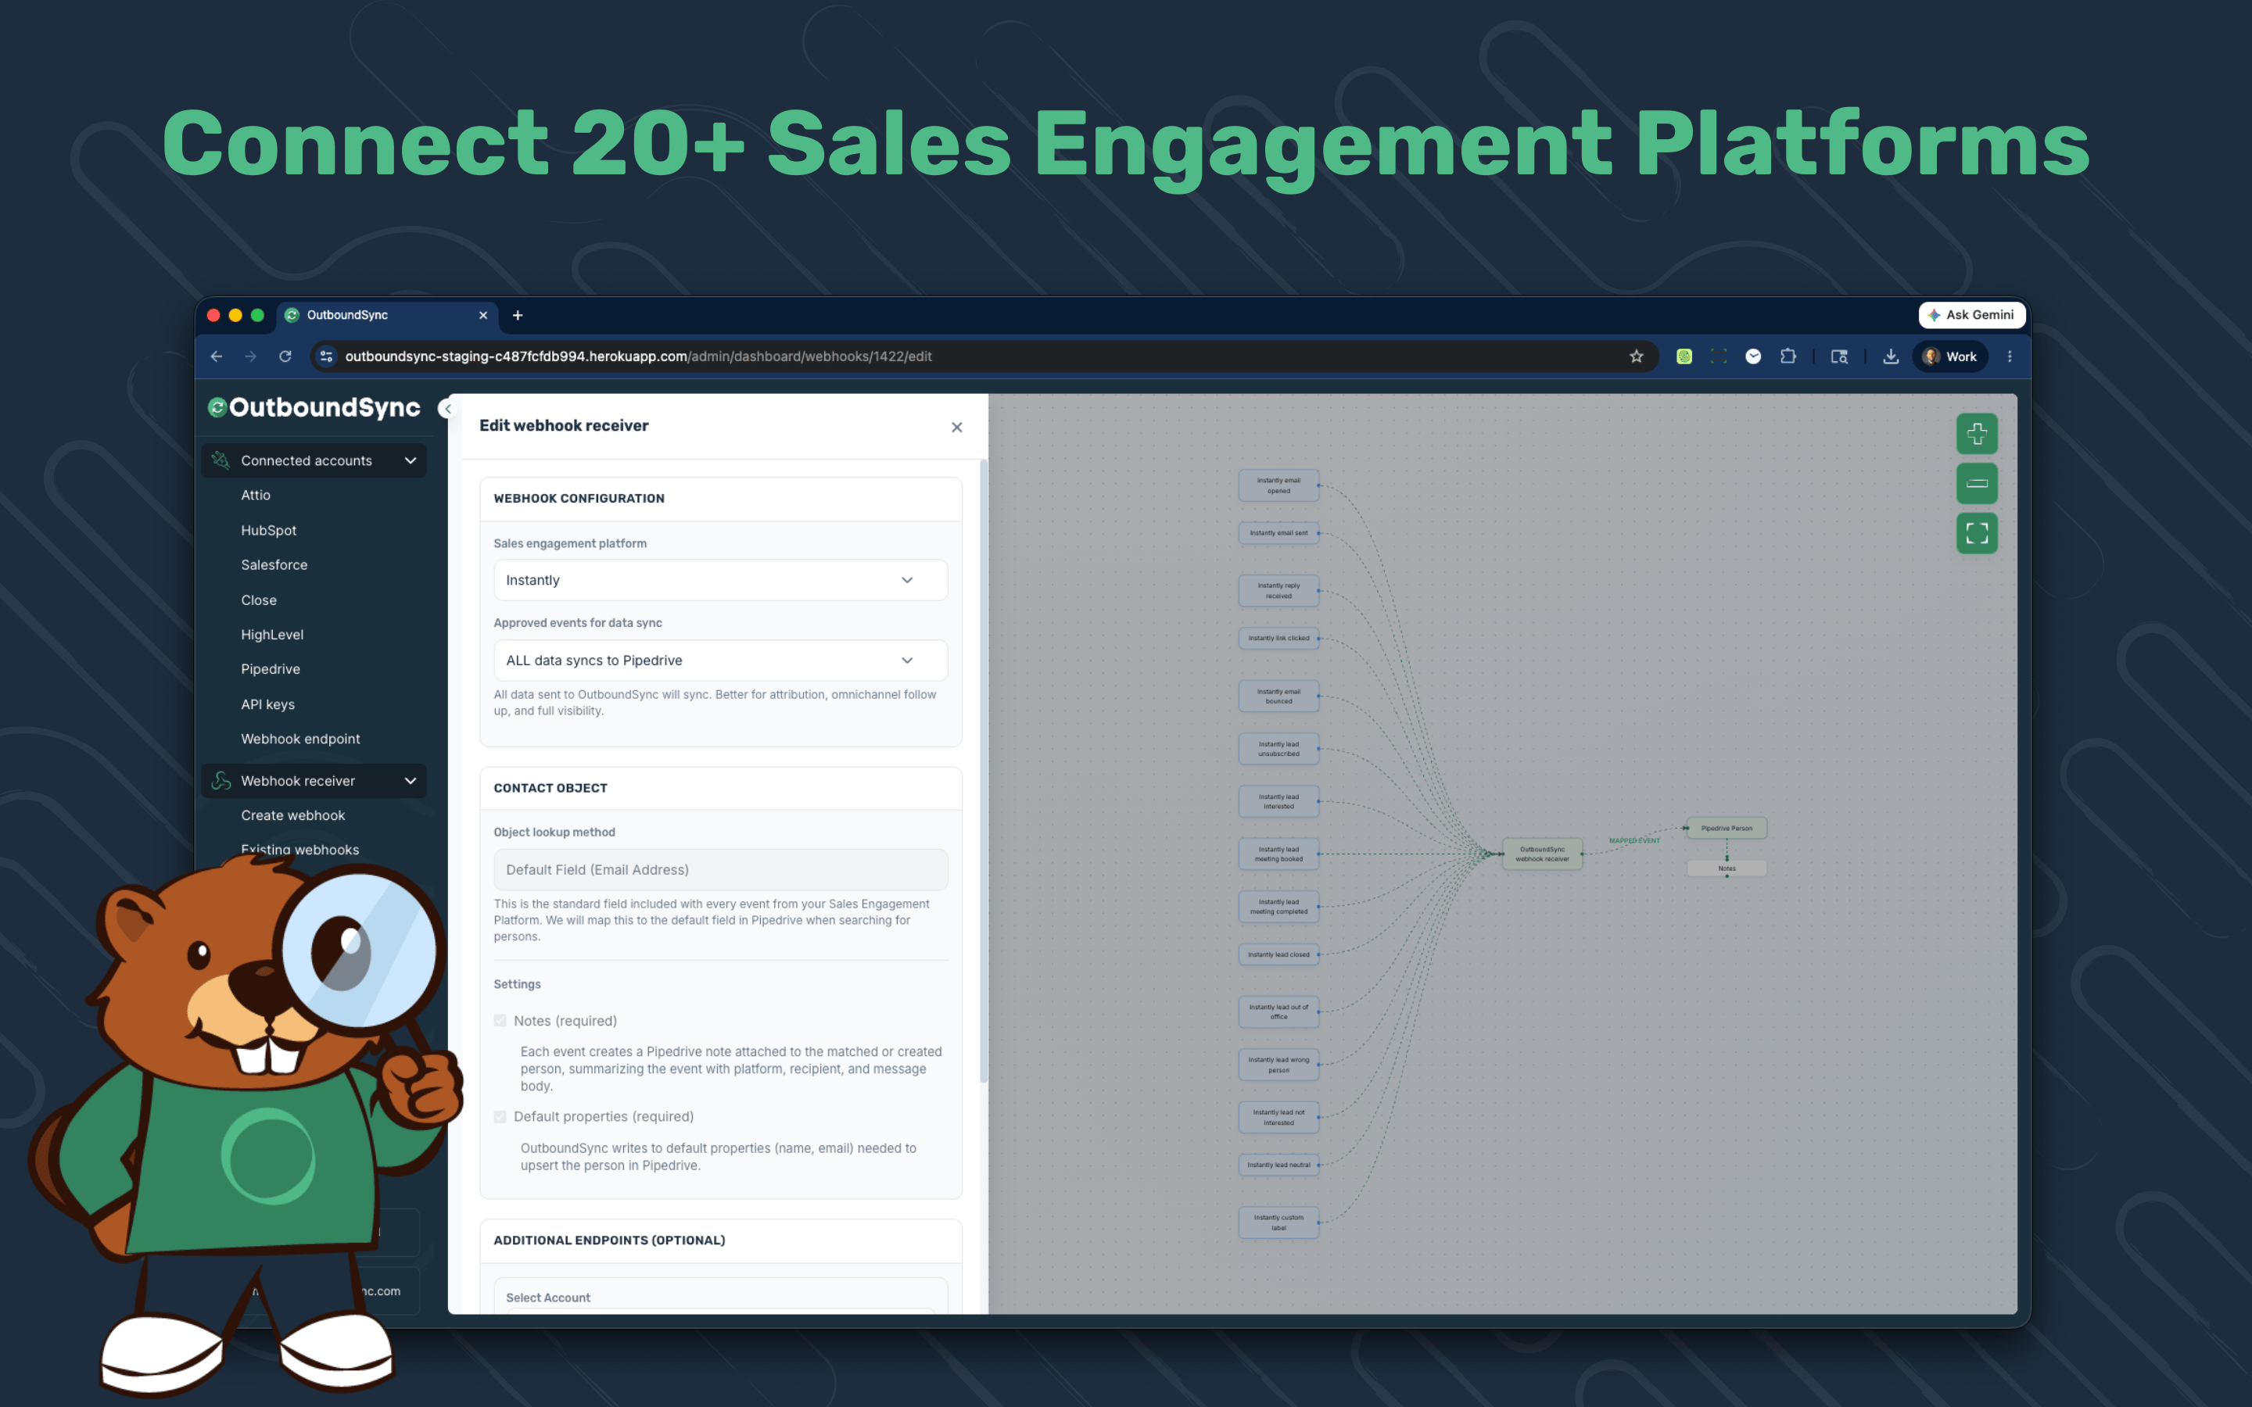Screen dimensions: 2252x1407
Task: Go to Webhook endpoint
Action: click(x=300, y=739)
